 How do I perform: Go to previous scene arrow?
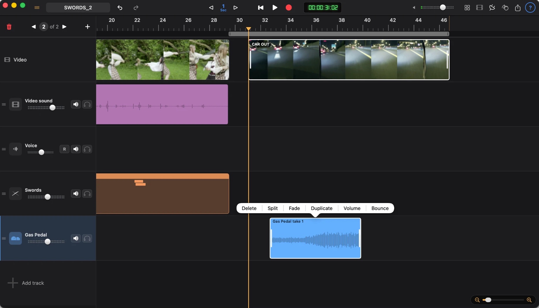tap(34, 27)
